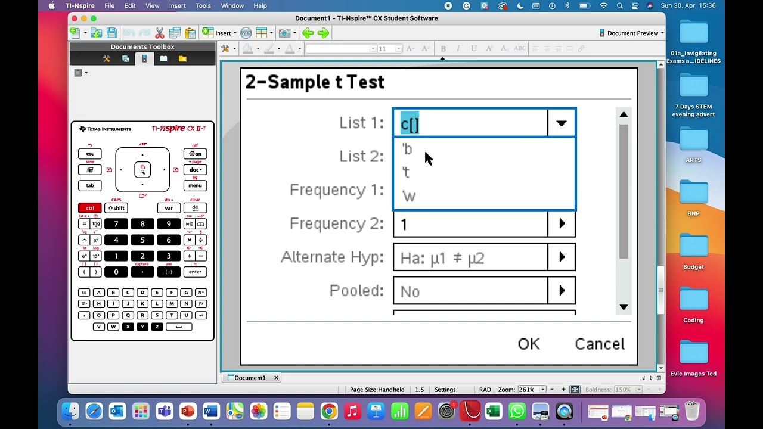This screenshot has width=763, height=429.
Task: Expand the Frequency 2 dropdown arrow
Action: 562,224
